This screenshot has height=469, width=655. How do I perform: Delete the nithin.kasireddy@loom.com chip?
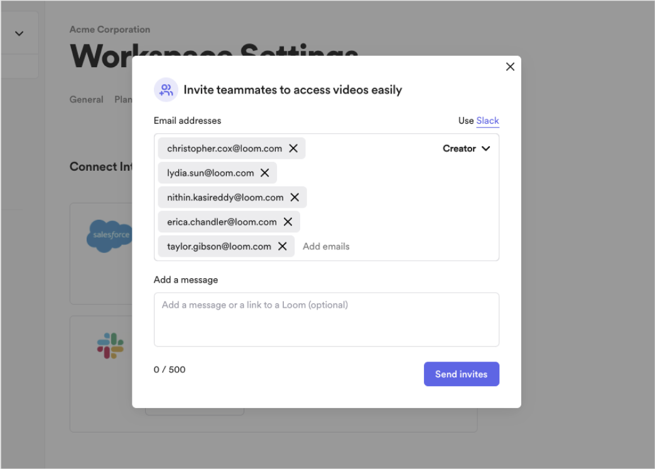tap(295, 198)
